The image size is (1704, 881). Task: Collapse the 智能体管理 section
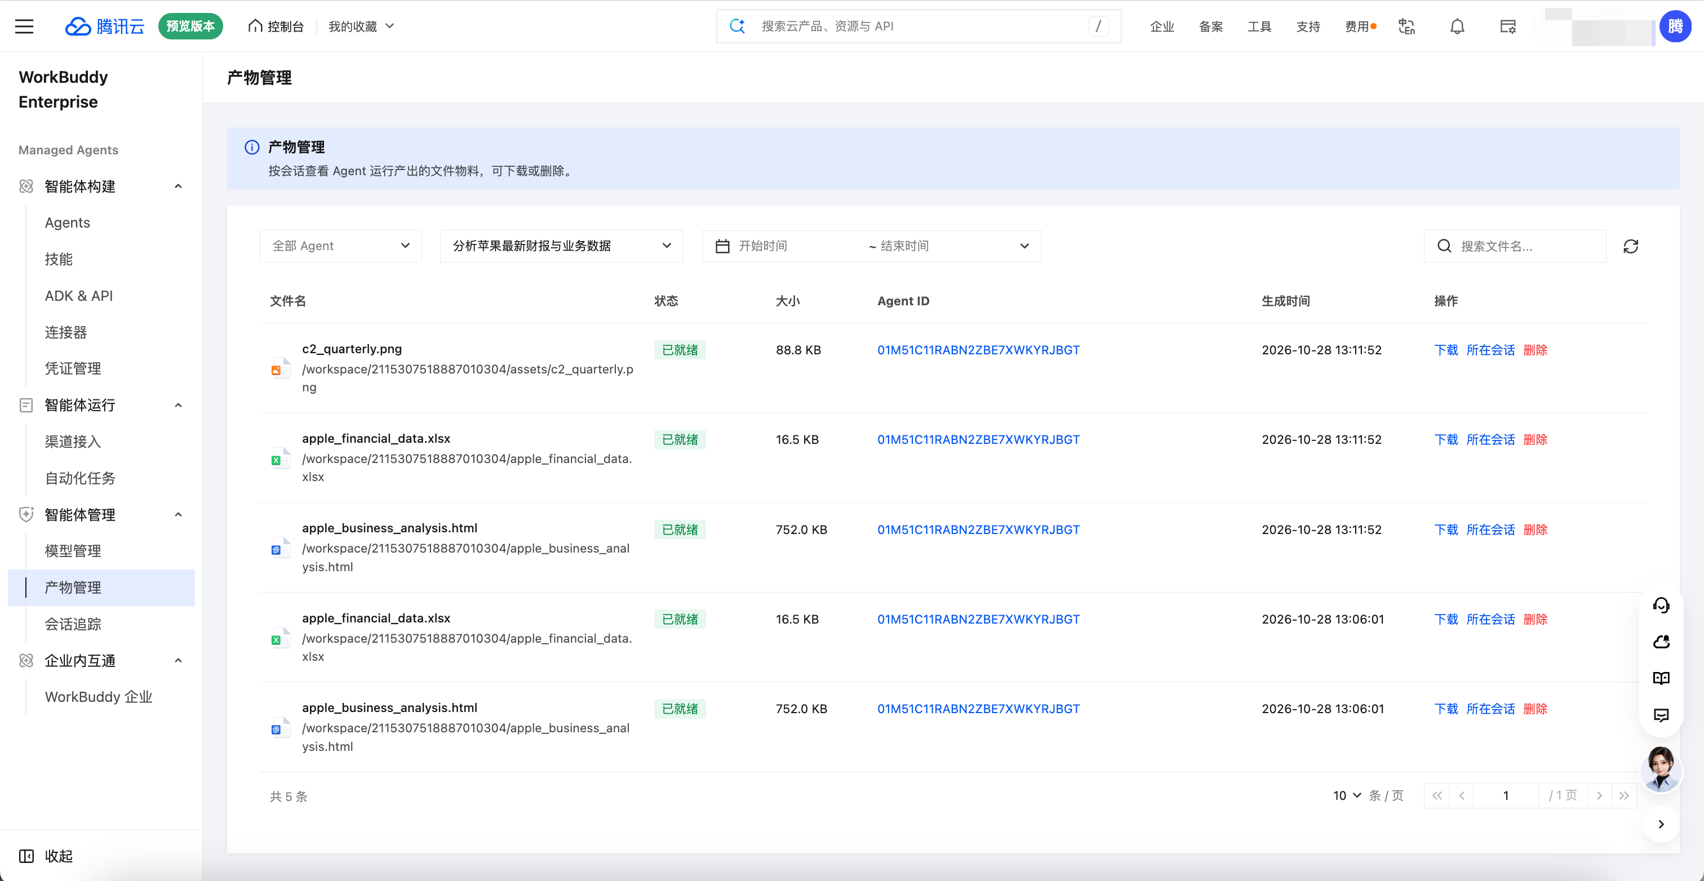coord(100,515)
